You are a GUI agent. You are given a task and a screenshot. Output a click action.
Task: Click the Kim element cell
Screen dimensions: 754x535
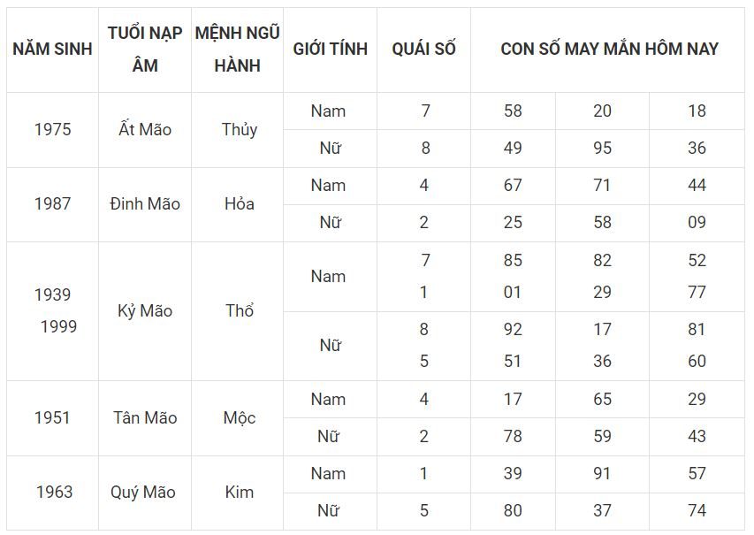click(x=239, y=493)
